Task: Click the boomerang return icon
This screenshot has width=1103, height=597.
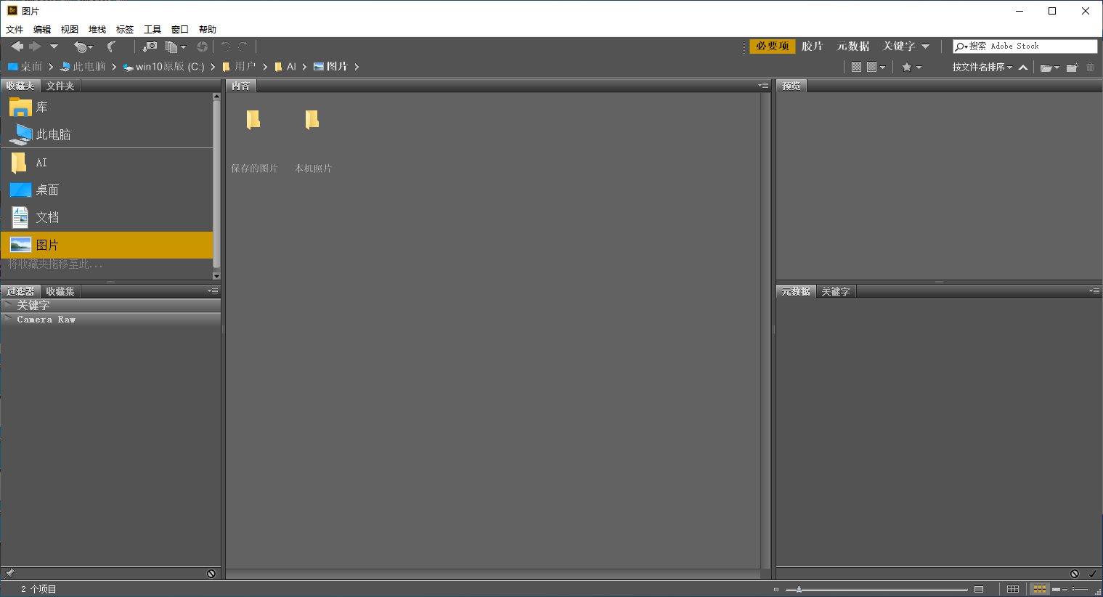Action: coord(112,46)
